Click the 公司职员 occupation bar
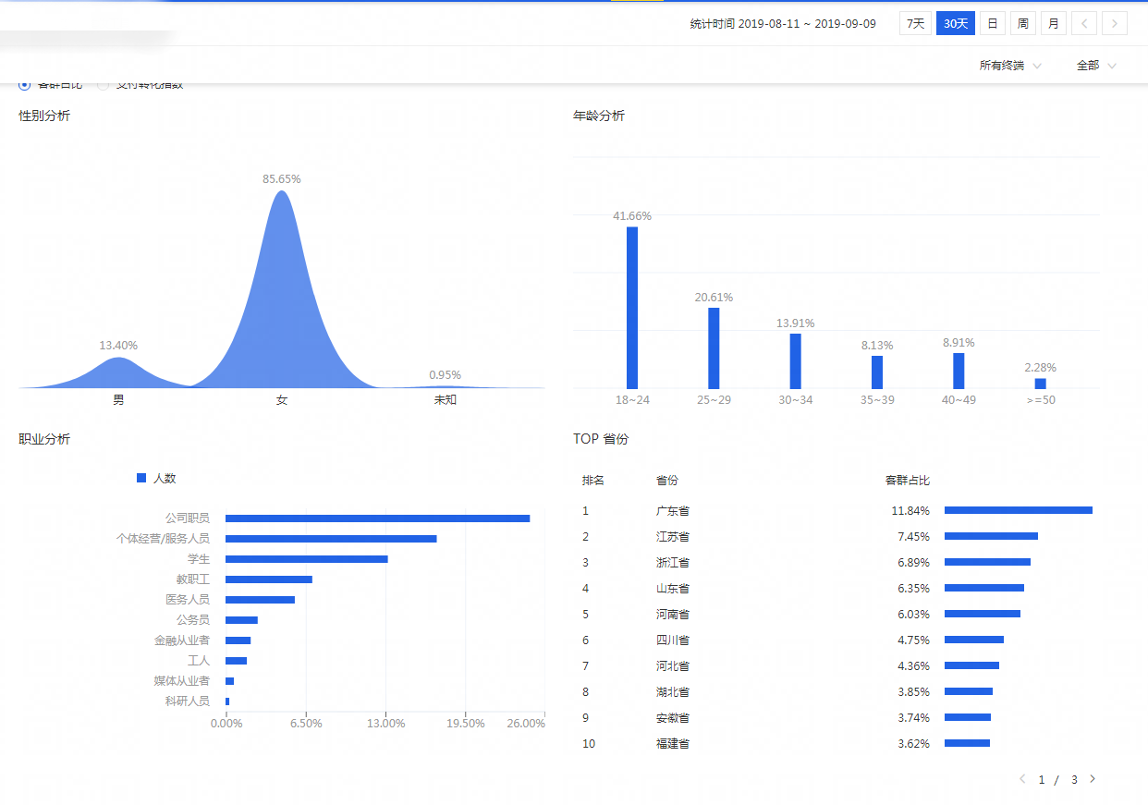Image resolution: width=1148 pixels, height=805 pixels. pos(377,518)
